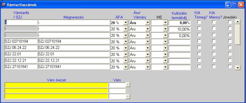Screen dimensions: 246x103
Task: Click the 10,00% Kultúrális termékdíj field
Action: (180, 29)
